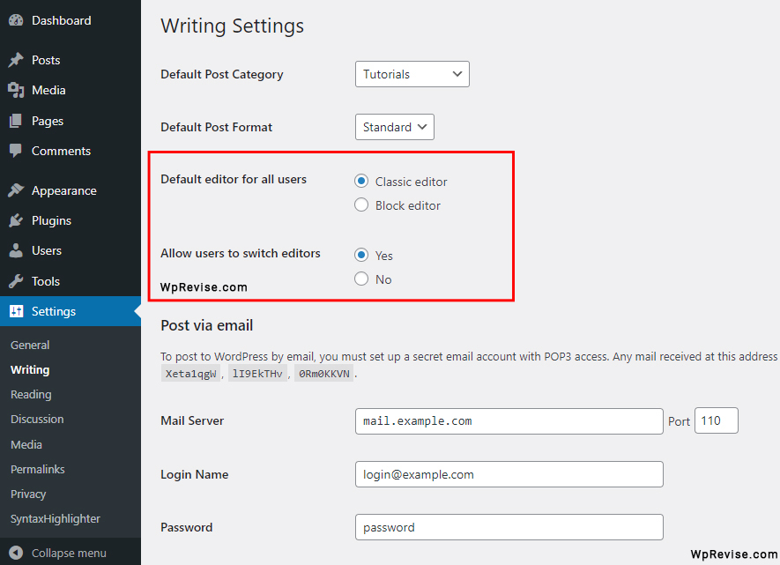Choose Block editor as default
780x565 pixels.
[x=361, y=204]
